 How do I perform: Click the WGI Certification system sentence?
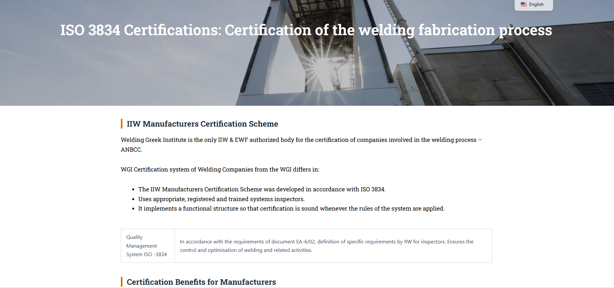[x=220, y=170]
